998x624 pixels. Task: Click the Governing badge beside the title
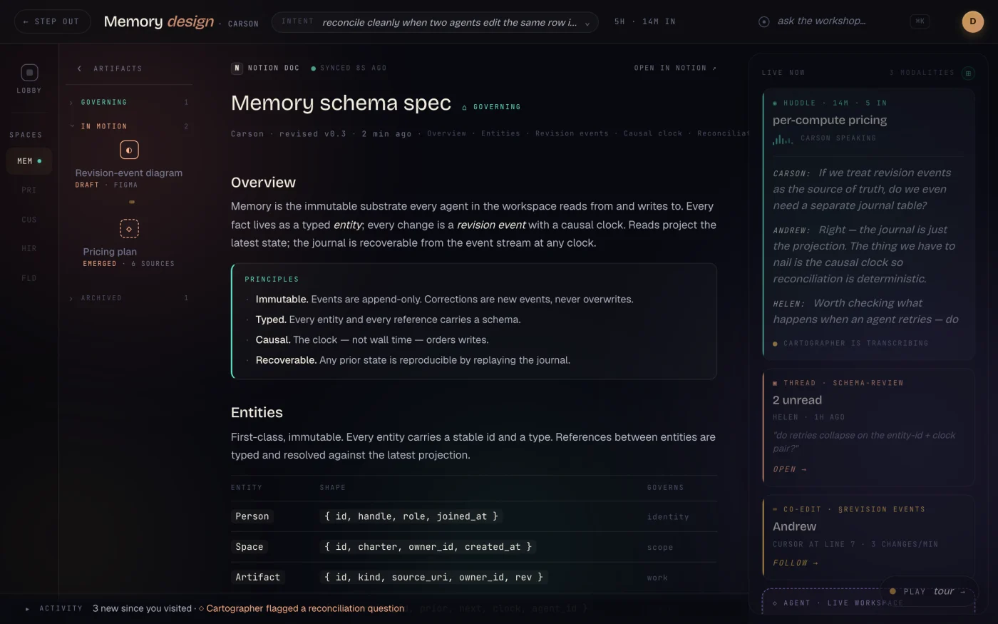(491, 107)
